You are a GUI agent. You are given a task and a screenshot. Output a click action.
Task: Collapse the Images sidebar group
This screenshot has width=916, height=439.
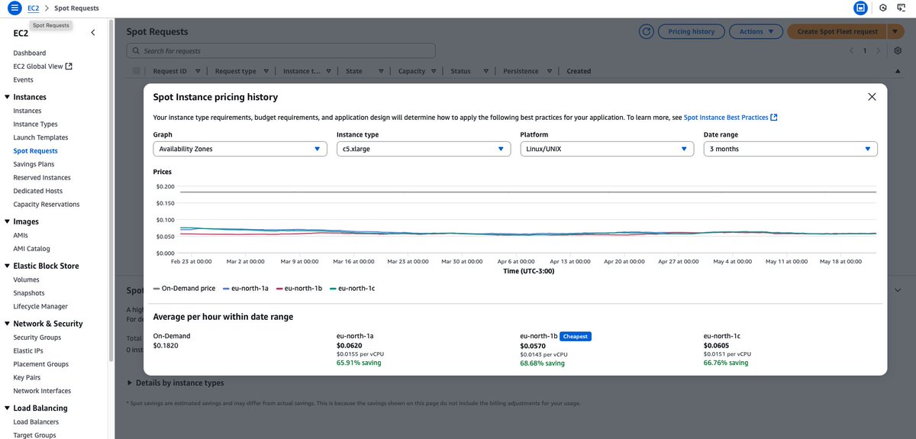coord(7,221)
